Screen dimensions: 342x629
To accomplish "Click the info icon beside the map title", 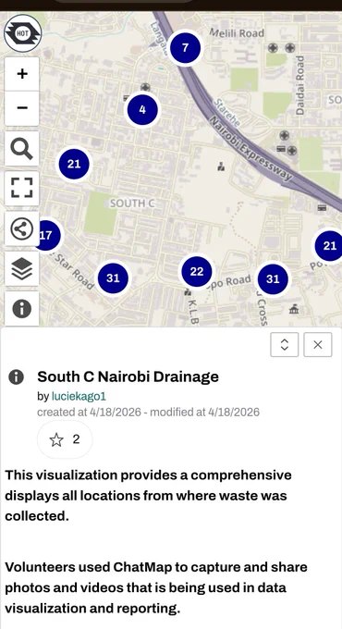I will [x=16, y=377].
